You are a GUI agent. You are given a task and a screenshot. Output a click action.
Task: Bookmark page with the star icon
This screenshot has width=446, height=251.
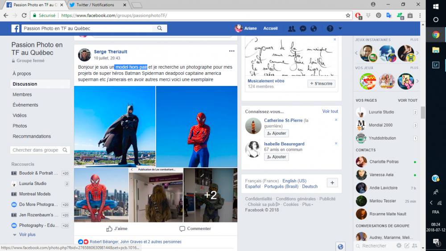point(348,15)
